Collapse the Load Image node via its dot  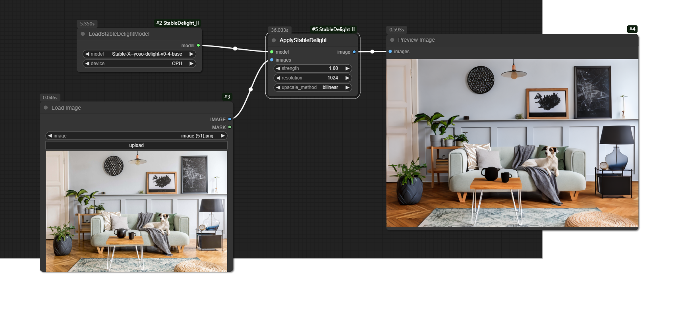(46, 108)
